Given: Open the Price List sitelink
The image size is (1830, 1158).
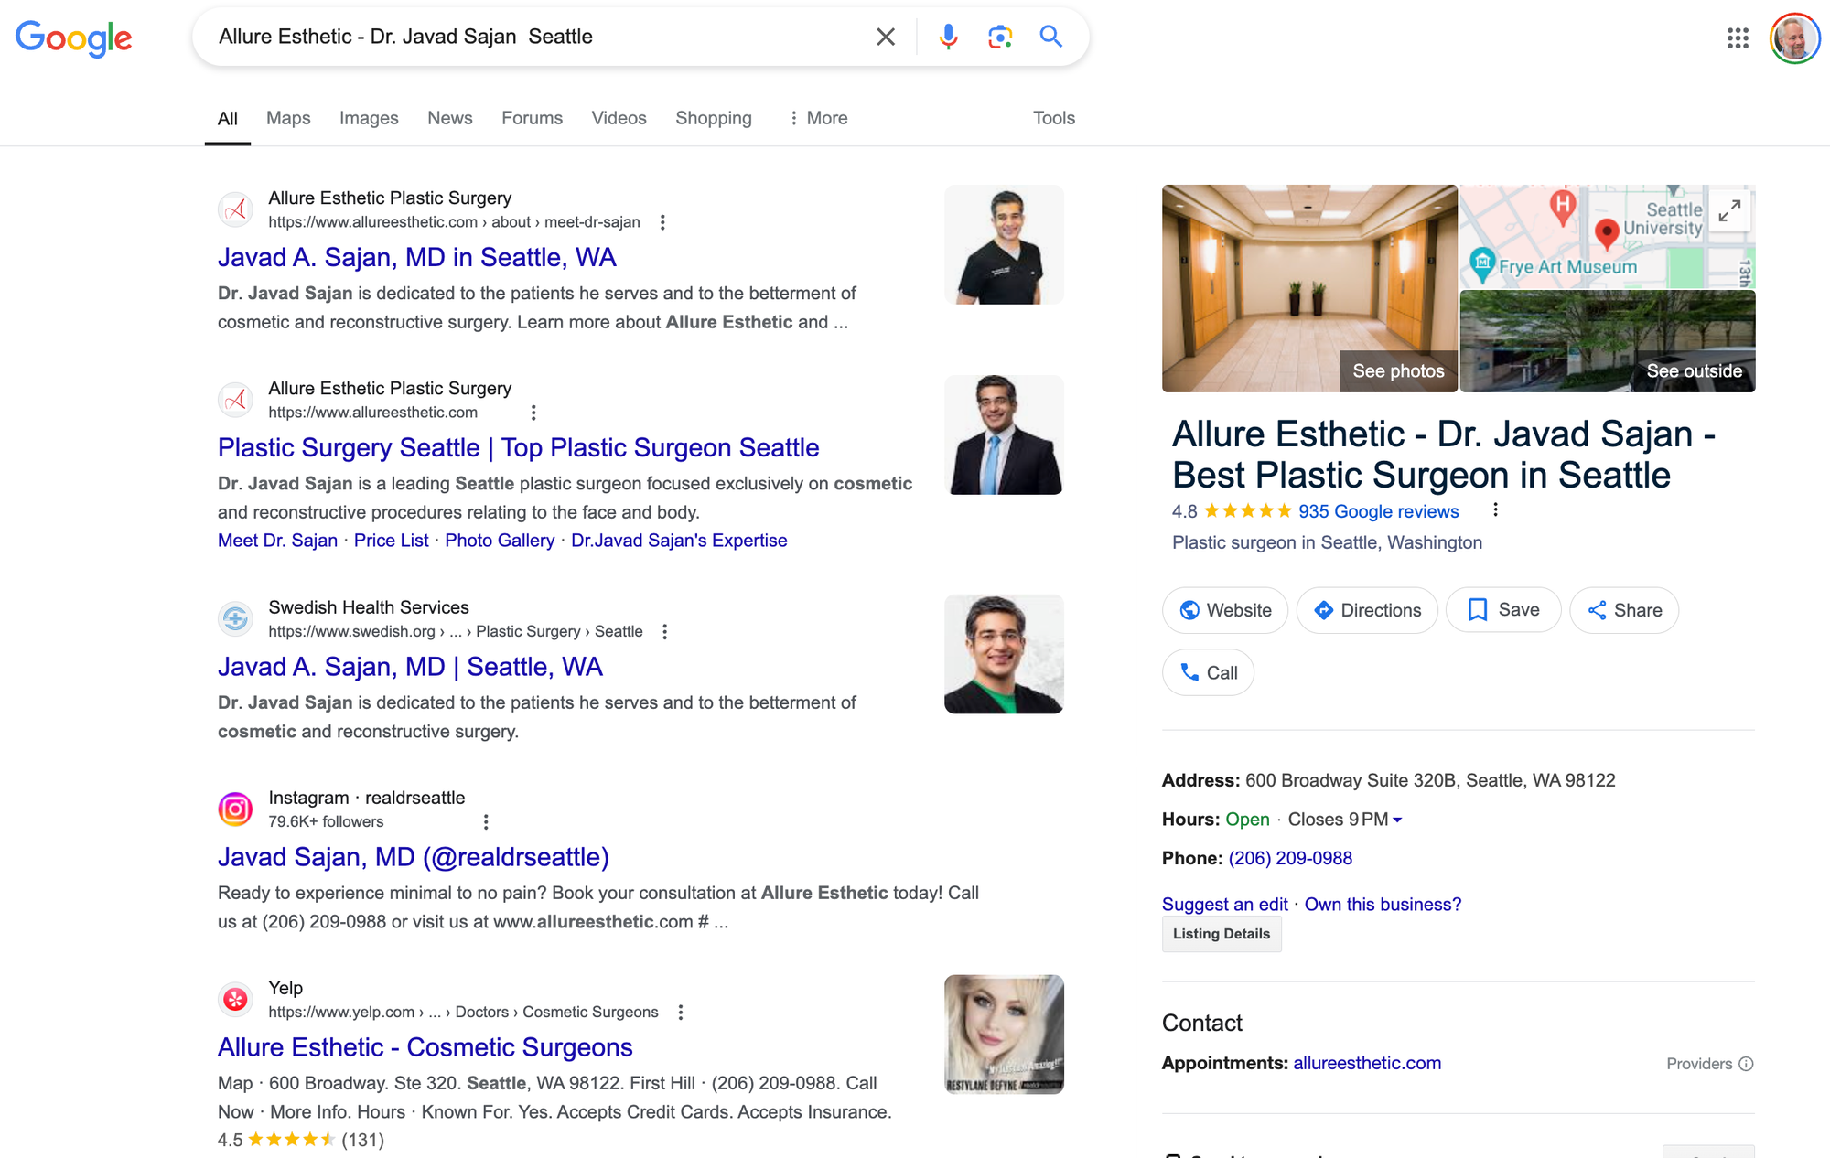Looking at the screenshot, I should coord(391,541).
